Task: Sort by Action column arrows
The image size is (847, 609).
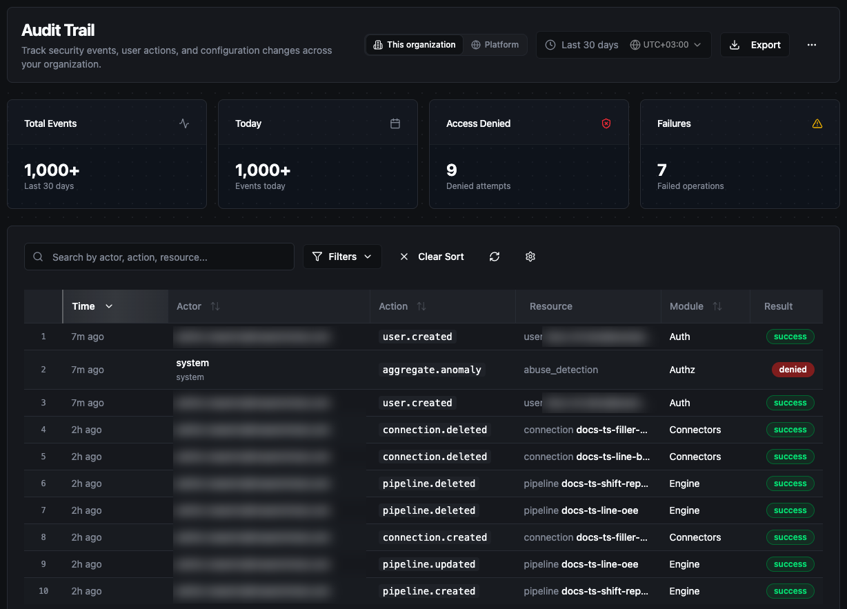Action: pyautogui.click(x=421, y=306)
